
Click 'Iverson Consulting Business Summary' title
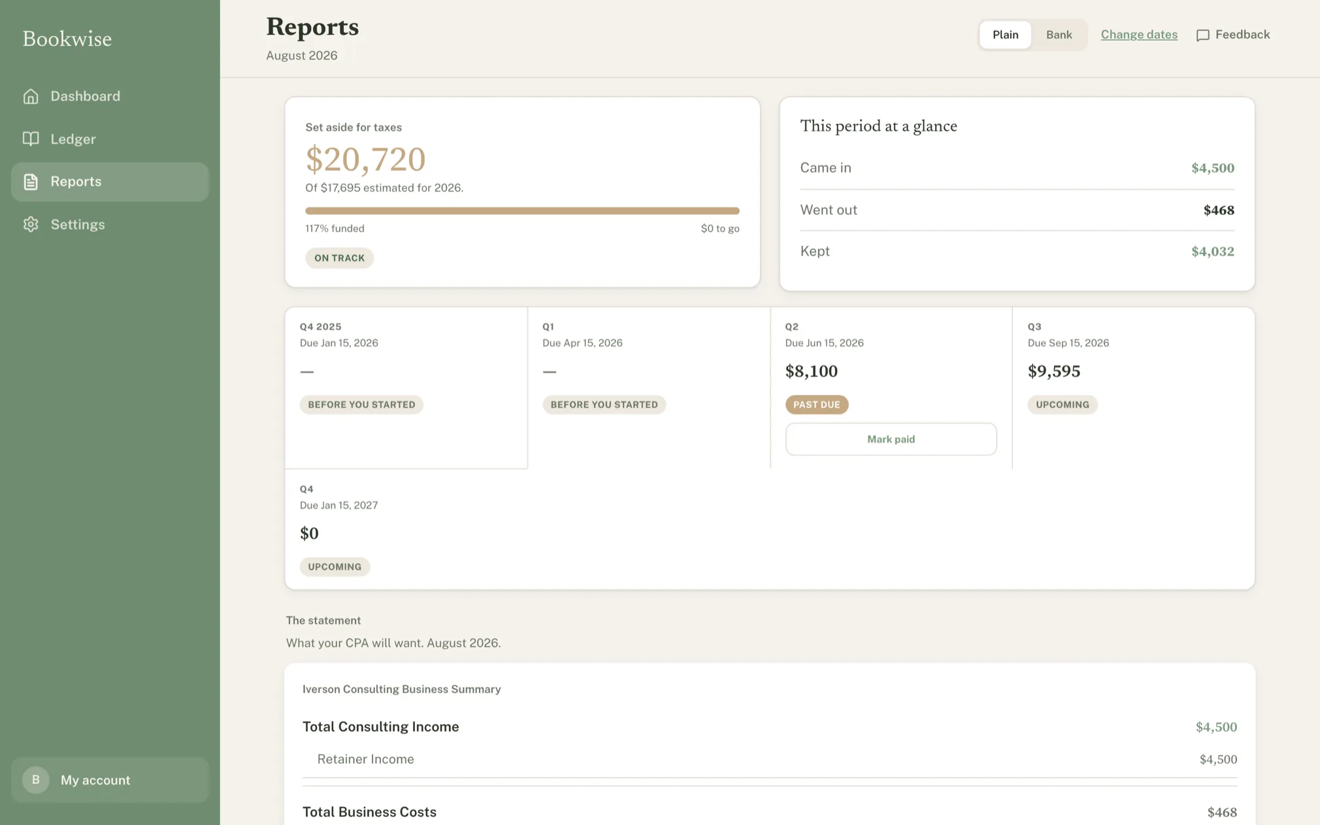[x=401, y=689]
